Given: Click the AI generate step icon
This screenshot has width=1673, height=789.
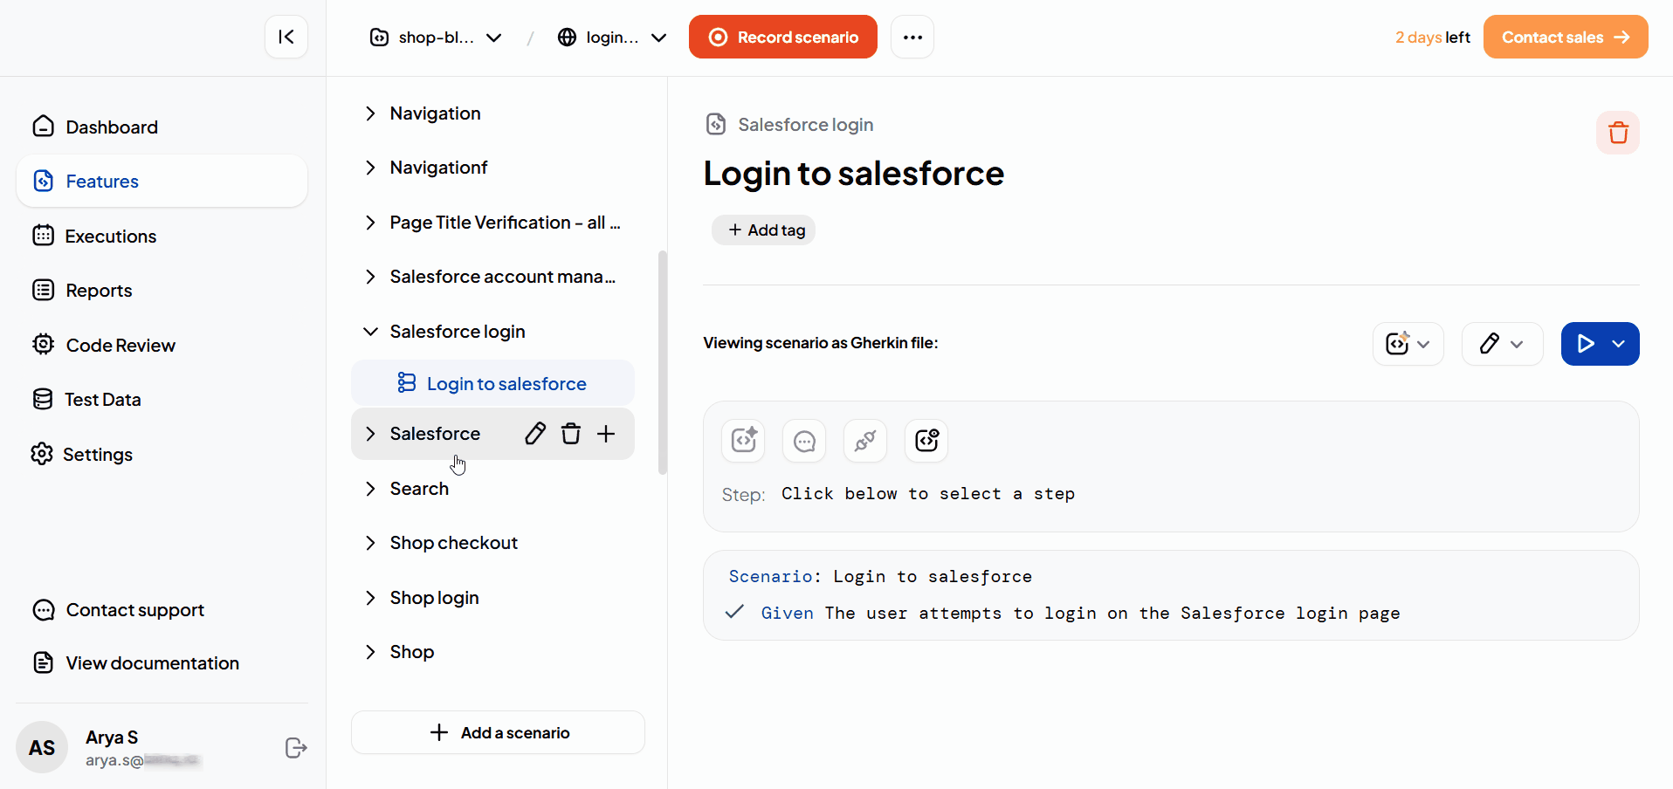Looking at the screenshot, I should pyautogui.click(x=743, y=441).
